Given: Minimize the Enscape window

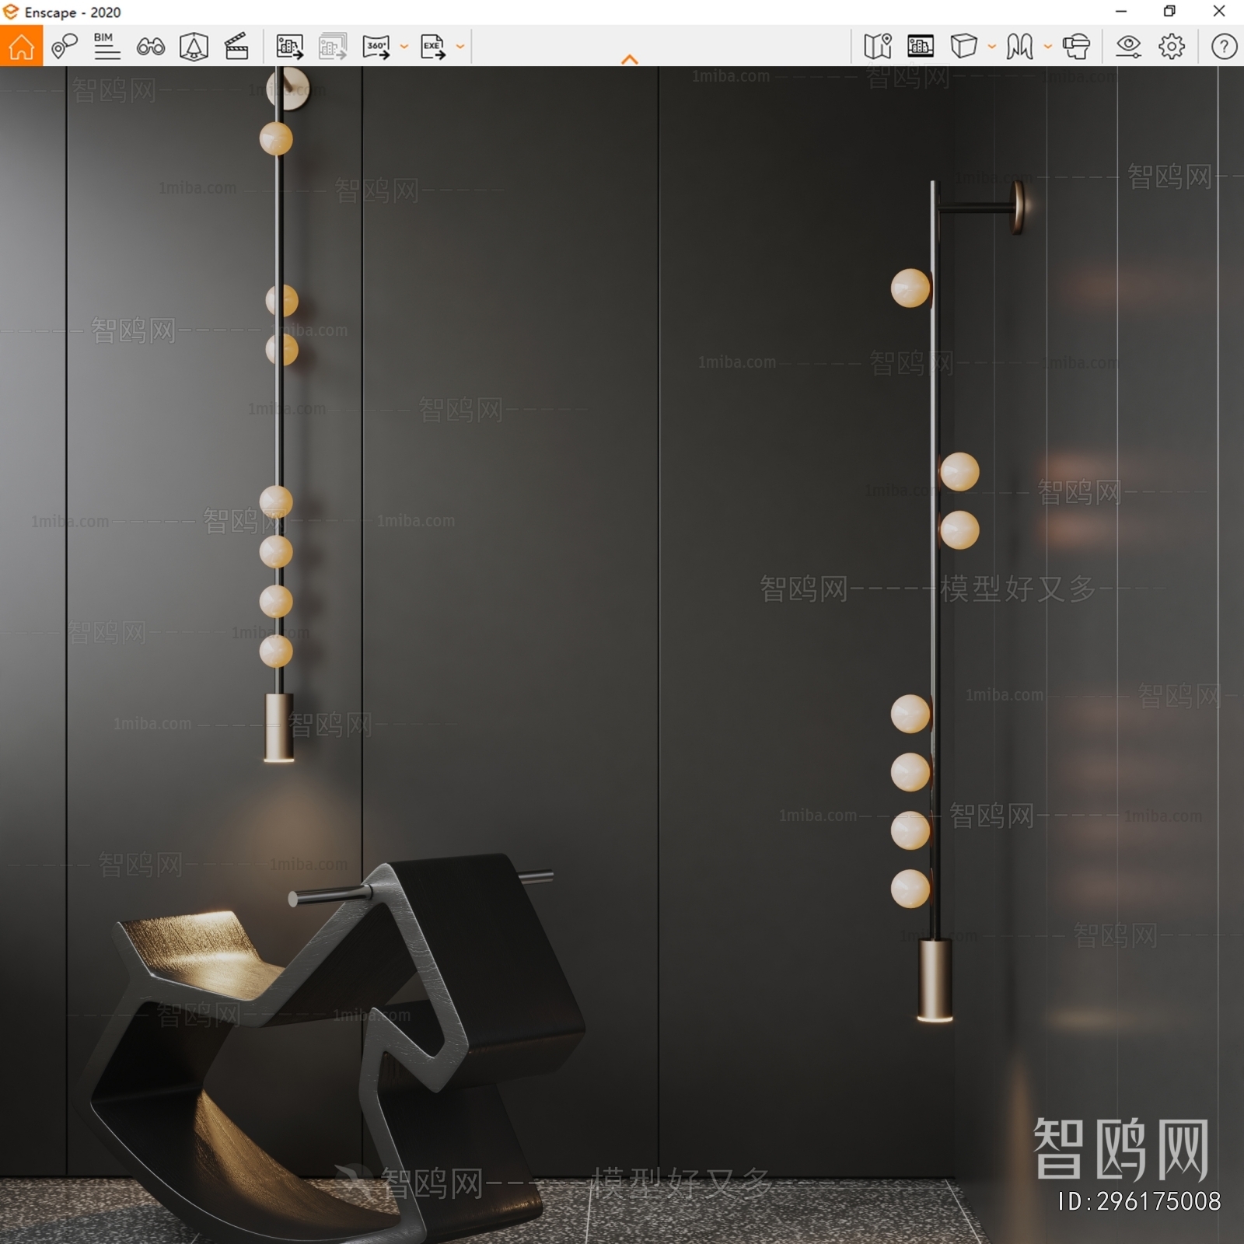Looking at the screenshot, I should pyautogui.click(x=1121, y=12).
